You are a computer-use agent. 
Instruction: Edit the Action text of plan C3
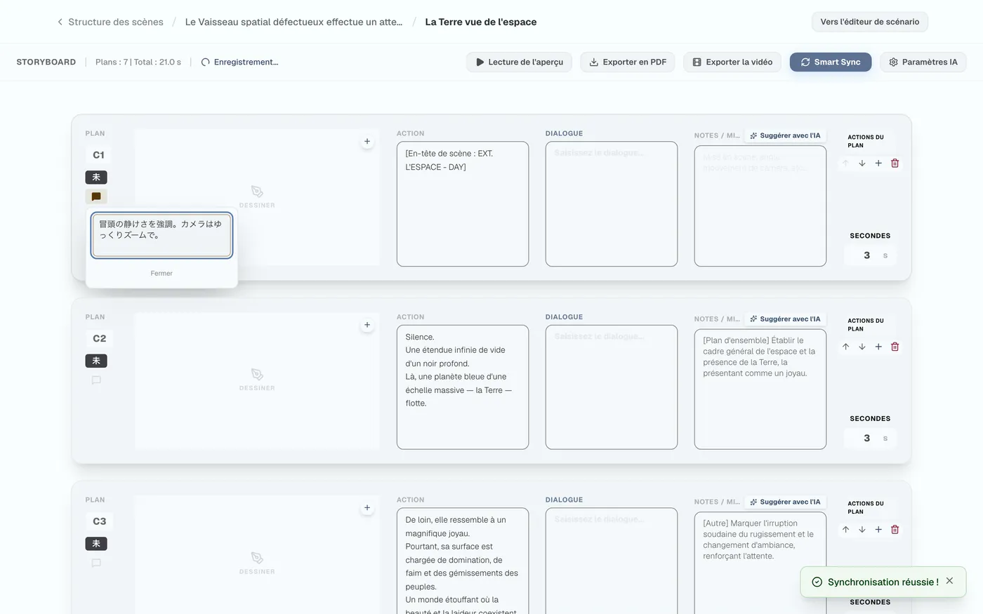coord(463,561)
